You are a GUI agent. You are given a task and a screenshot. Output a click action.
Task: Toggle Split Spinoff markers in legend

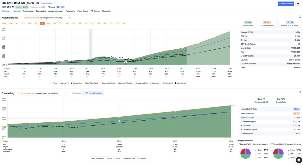(x=180, y=83)
